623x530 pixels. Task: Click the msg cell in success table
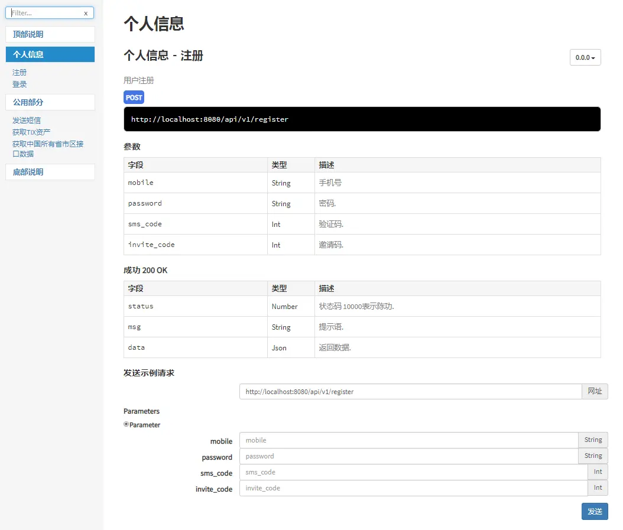(196, 327)
